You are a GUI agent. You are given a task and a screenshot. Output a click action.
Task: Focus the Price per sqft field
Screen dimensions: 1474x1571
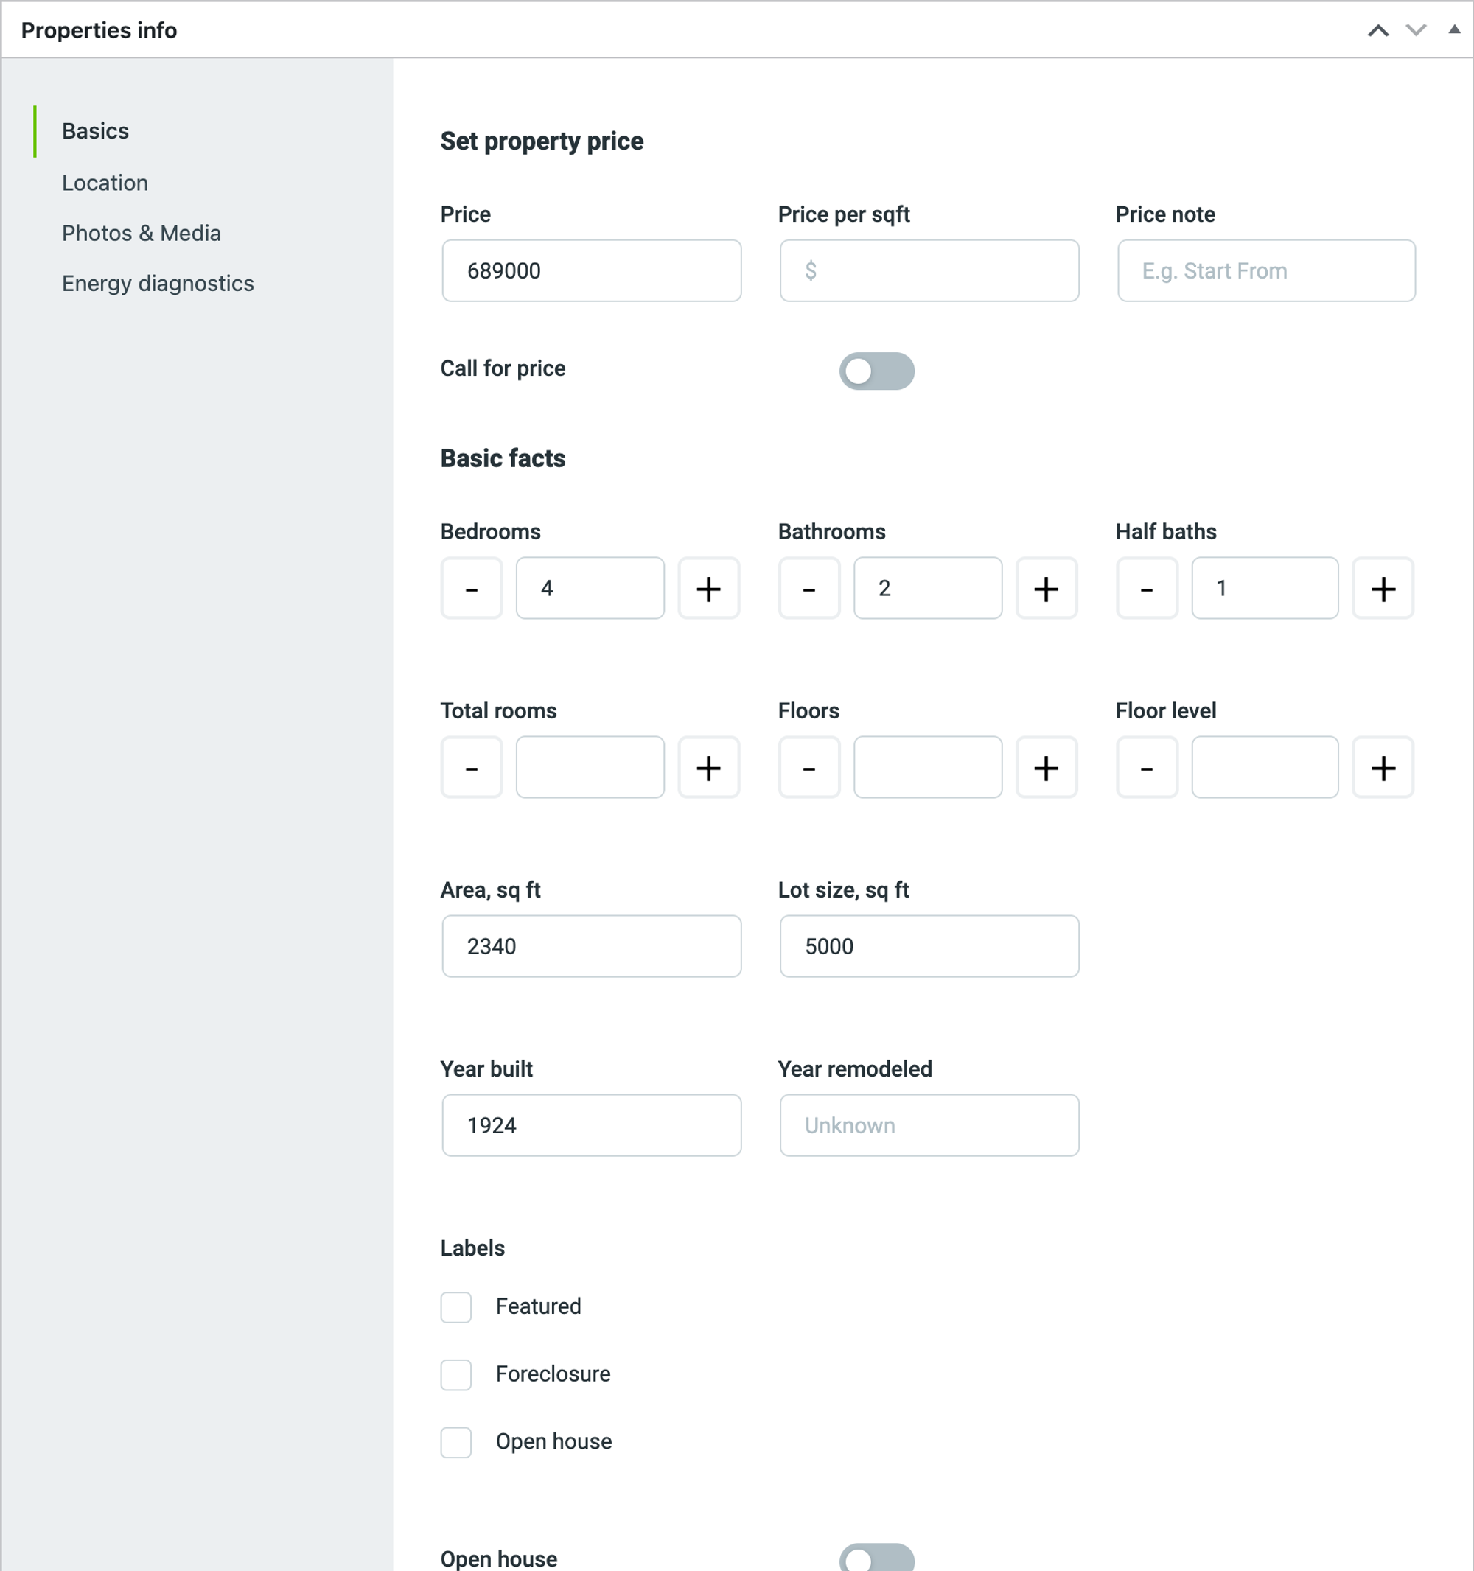click(929, 270)
